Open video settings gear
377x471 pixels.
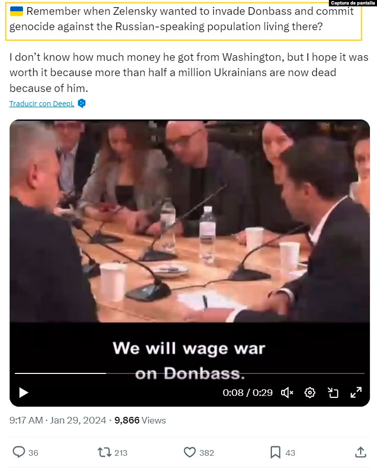(x=310, y=393)
